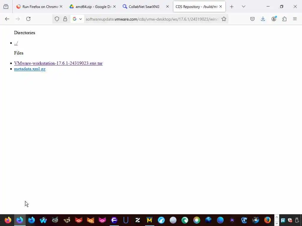
Task: Show previous taskbar row with up arrow
Action: tap(277, 217)
